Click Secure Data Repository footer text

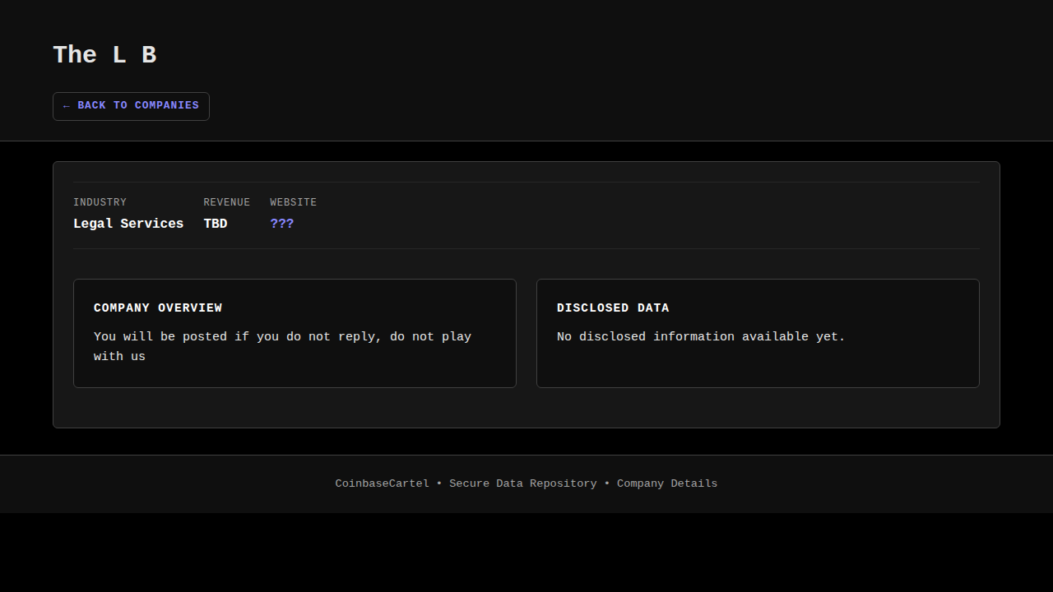522,483
